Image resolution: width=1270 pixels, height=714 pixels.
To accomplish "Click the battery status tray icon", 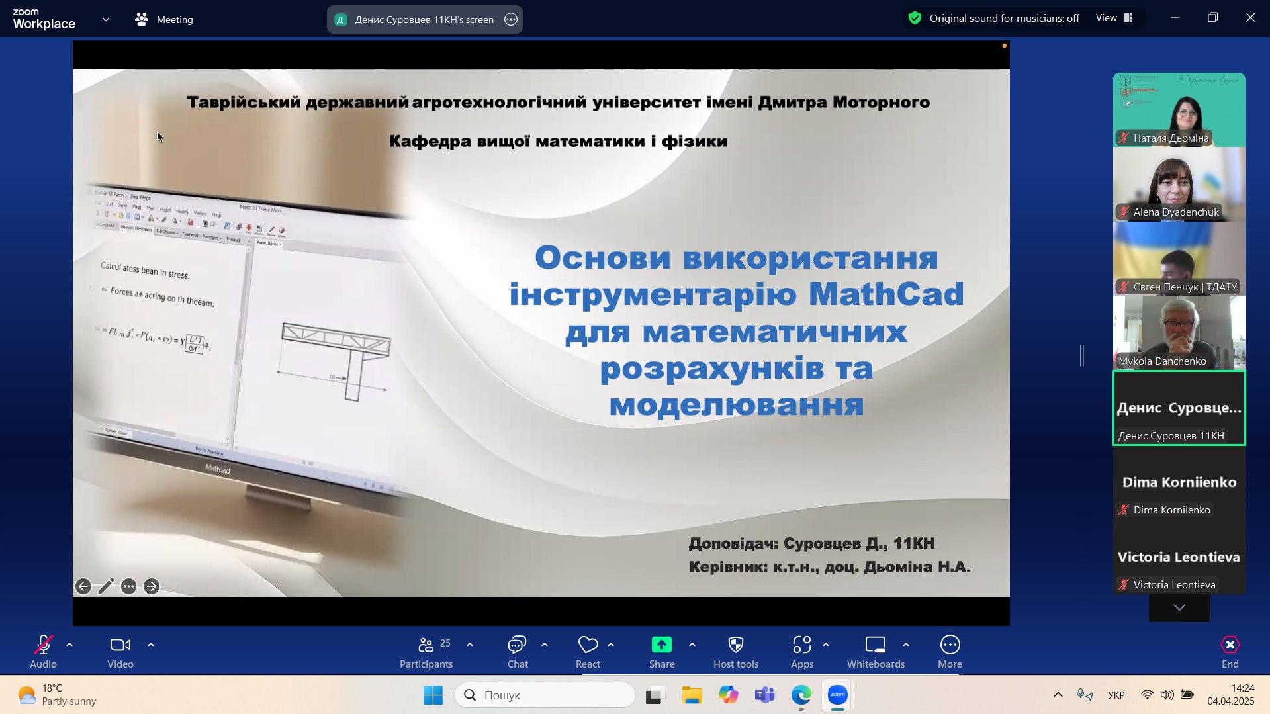I will click(1188, 695).
